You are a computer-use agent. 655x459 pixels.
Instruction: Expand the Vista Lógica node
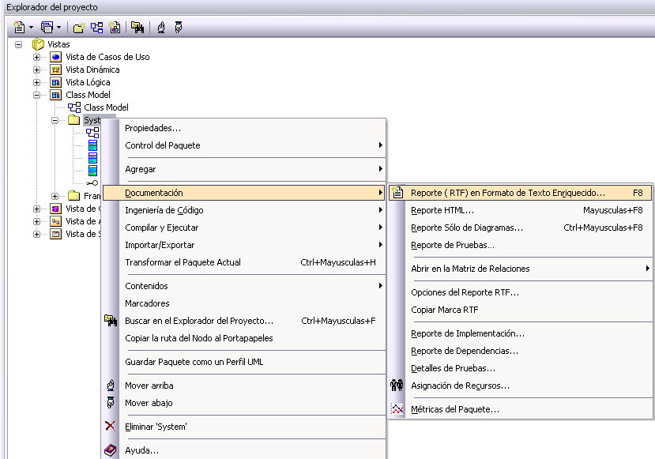(37, 82)
